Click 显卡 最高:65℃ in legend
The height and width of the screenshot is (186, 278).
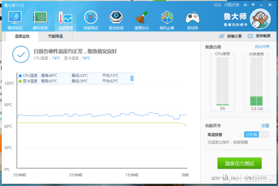49,81
